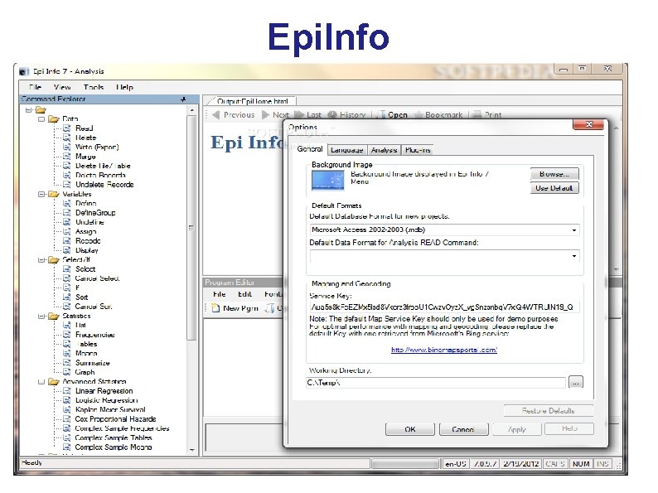Screen dimensions: 658x493
Task: Switch to the Language tab in Options
Action: pos(346,150)
